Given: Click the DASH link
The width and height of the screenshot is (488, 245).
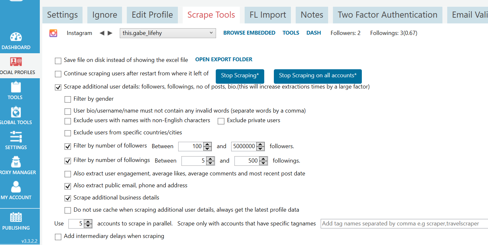Looking at the screenshot, I should 314,33.
